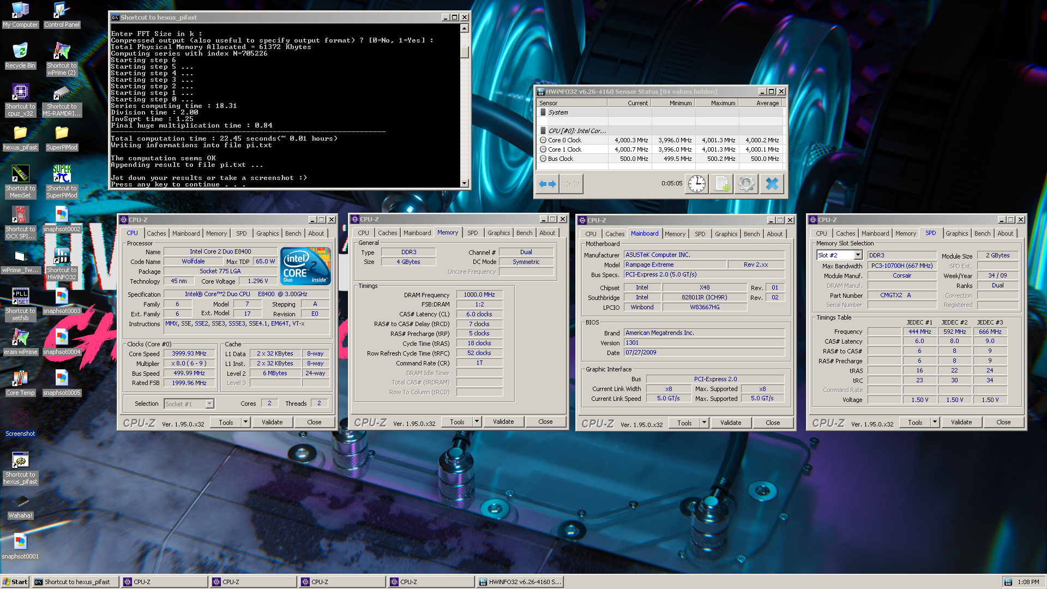Click the HWiNFO blue X close-sensors button

point(772,184)
